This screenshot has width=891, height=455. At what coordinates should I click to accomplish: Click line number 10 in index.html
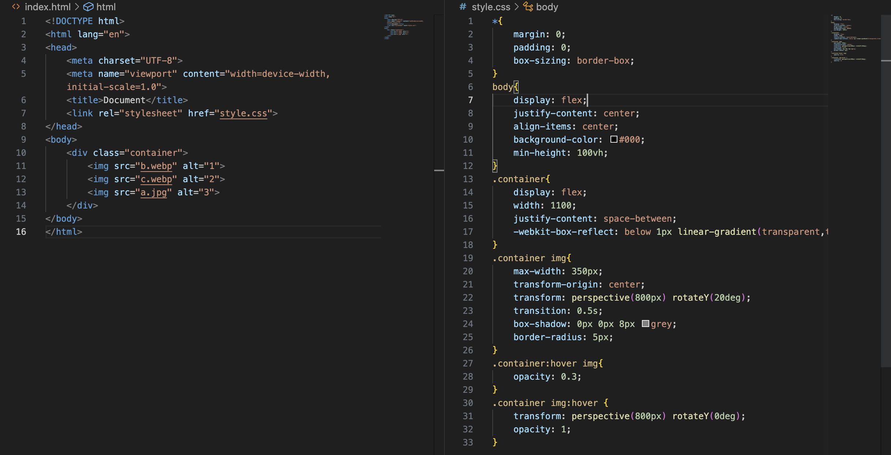coord(21,153)
